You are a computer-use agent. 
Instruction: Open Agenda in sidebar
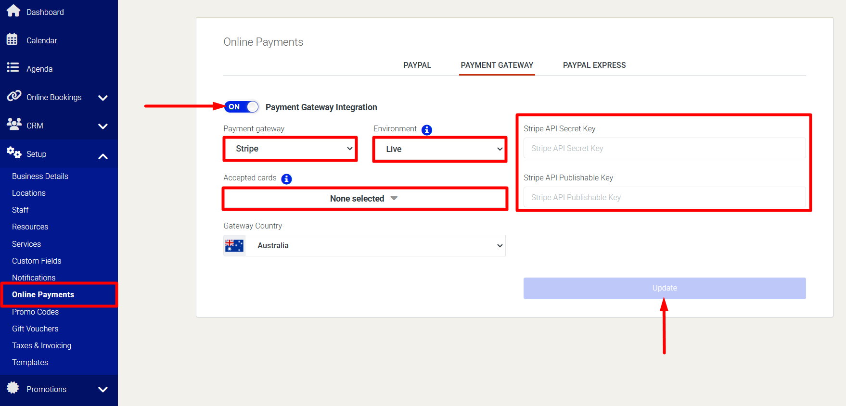tap(39, 69)
